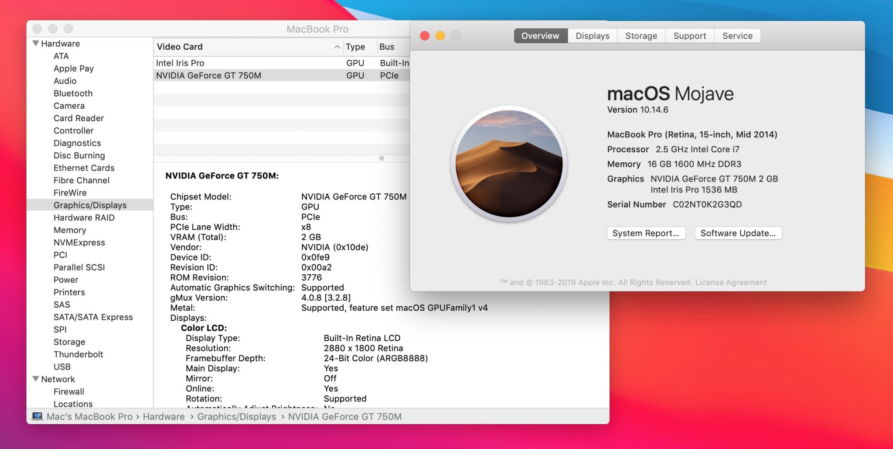
Task: Click the MacBook icon in the path bar
Action: [37, 416]
